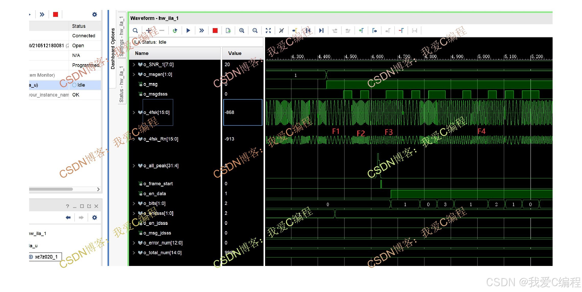
Task: Expand the o_4fsk[15:0] bus
Action: 134,112
